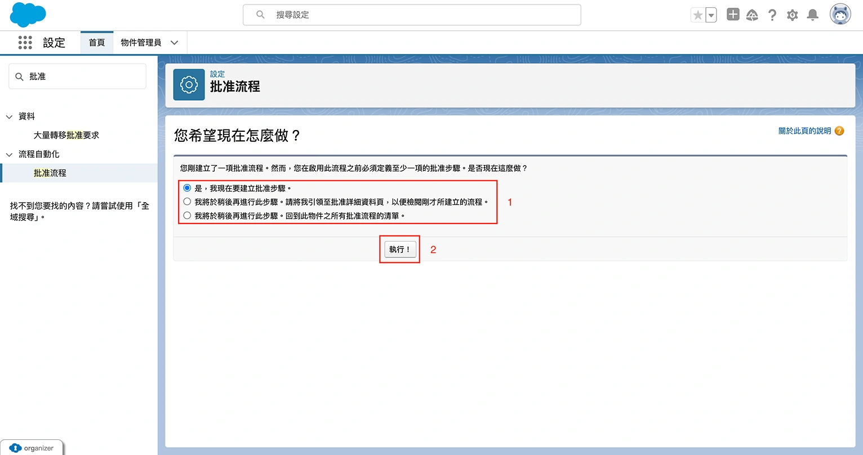The height and width of the screenshot is (455, 863).
Task: Select radio option returning to approval process list
Action: click(187, 215)
